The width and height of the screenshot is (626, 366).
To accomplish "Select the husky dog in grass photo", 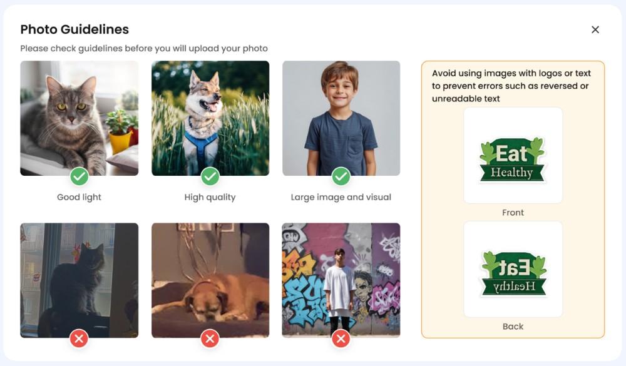I will 210,116.
